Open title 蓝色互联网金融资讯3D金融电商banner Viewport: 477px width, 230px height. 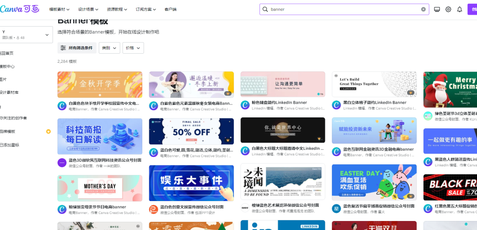point(378,149)
